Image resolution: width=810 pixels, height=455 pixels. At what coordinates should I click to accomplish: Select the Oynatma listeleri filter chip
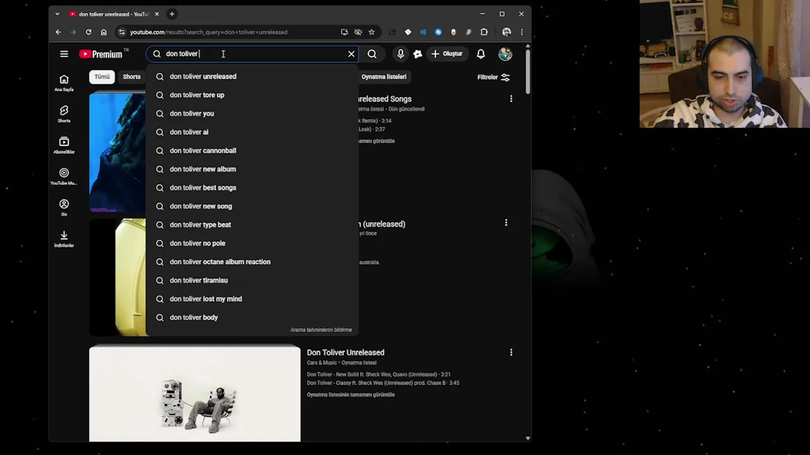(x=383, y=76)
